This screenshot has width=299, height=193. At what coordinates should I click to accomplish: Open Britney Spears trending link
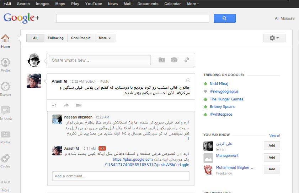[222, 106]
